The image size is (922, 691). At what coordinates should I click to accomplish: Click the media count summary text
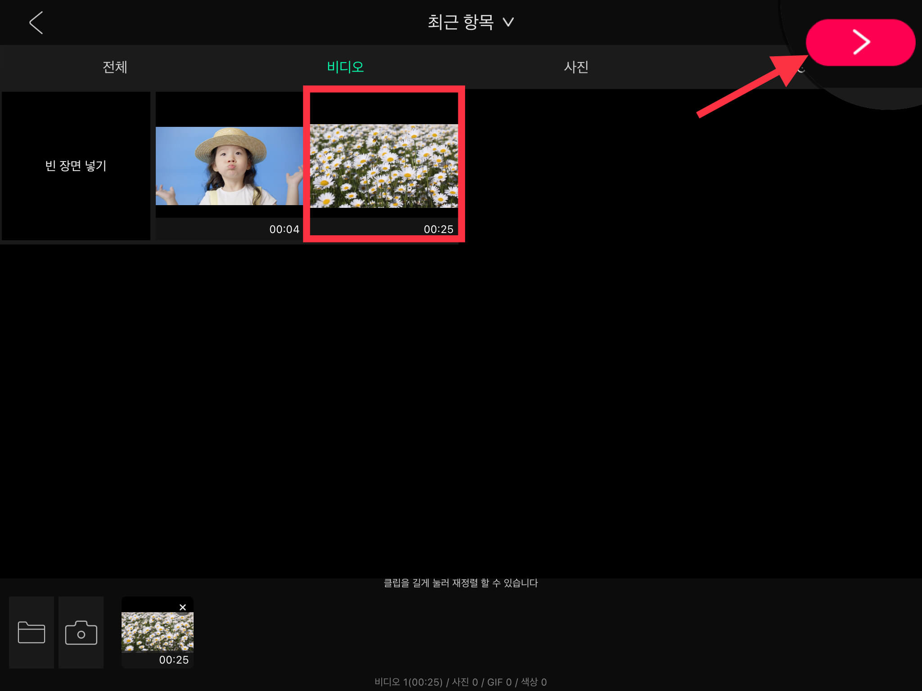(461, 682)
